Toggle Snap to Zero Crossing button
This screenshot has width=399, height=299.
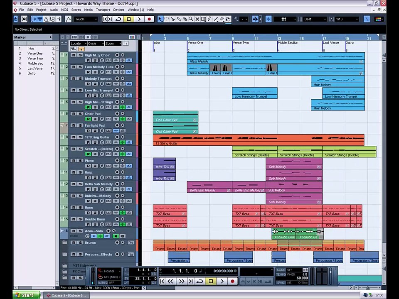coord(367,19)
